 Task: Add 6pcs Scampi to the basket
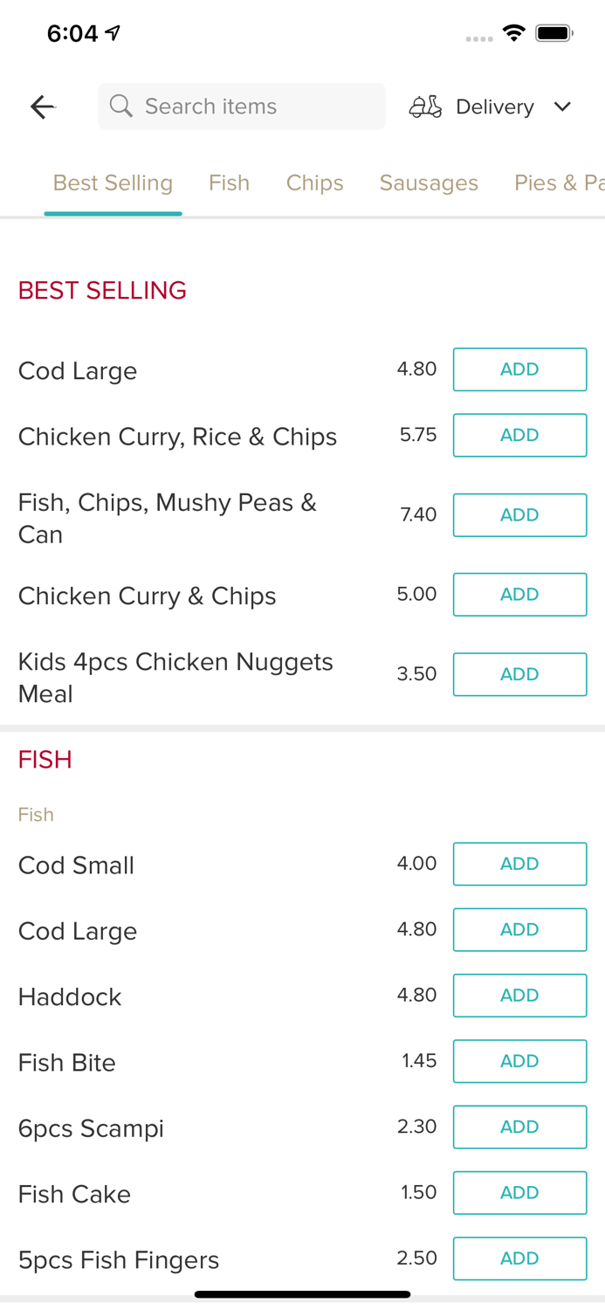(520, 1127)
